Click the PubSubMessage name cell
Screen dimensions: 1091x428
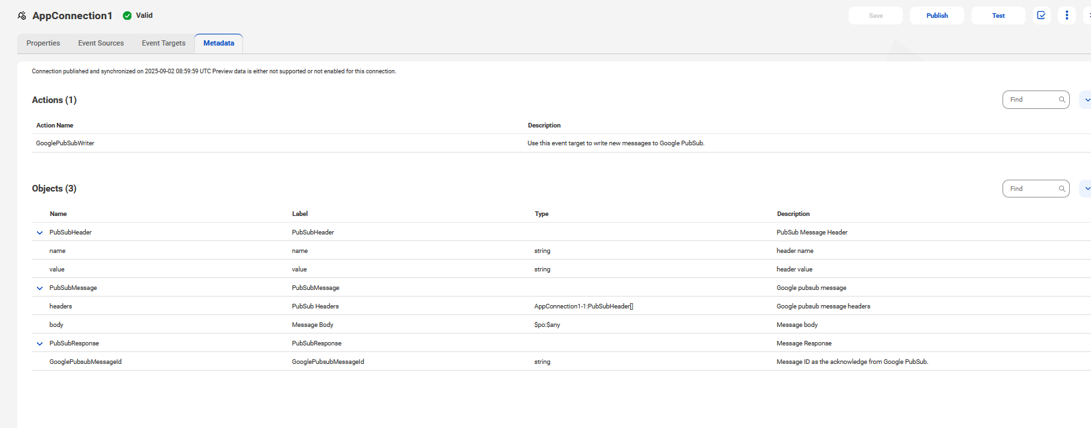pyautogui.click(x=73, y=288)
